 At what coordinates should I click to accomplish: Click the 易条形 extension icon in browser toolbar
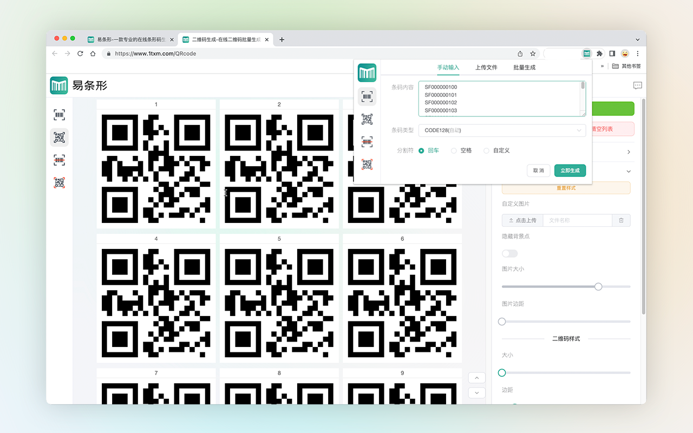tap(587, 54)
